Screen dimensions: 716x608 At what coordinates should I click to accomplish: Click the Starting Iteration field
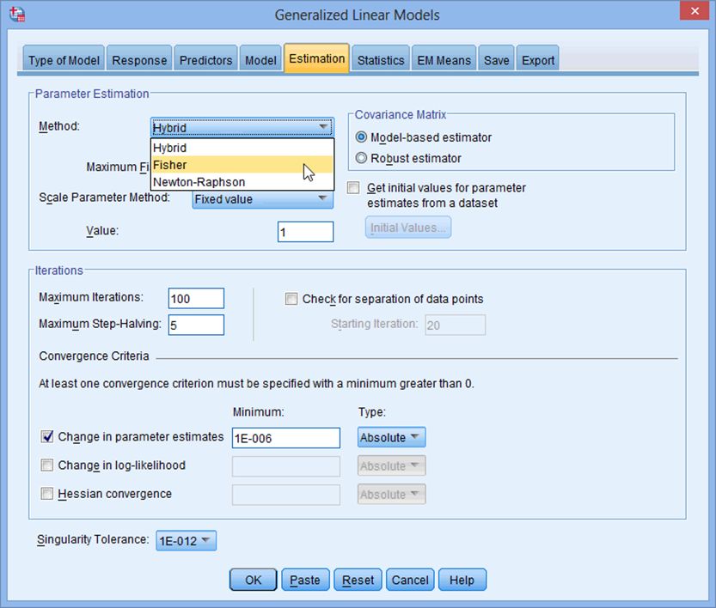(x=455, y=325)
